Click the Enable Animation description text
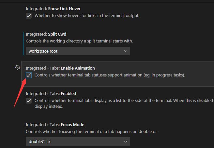214x148 pixels. [x=110, y=75]
